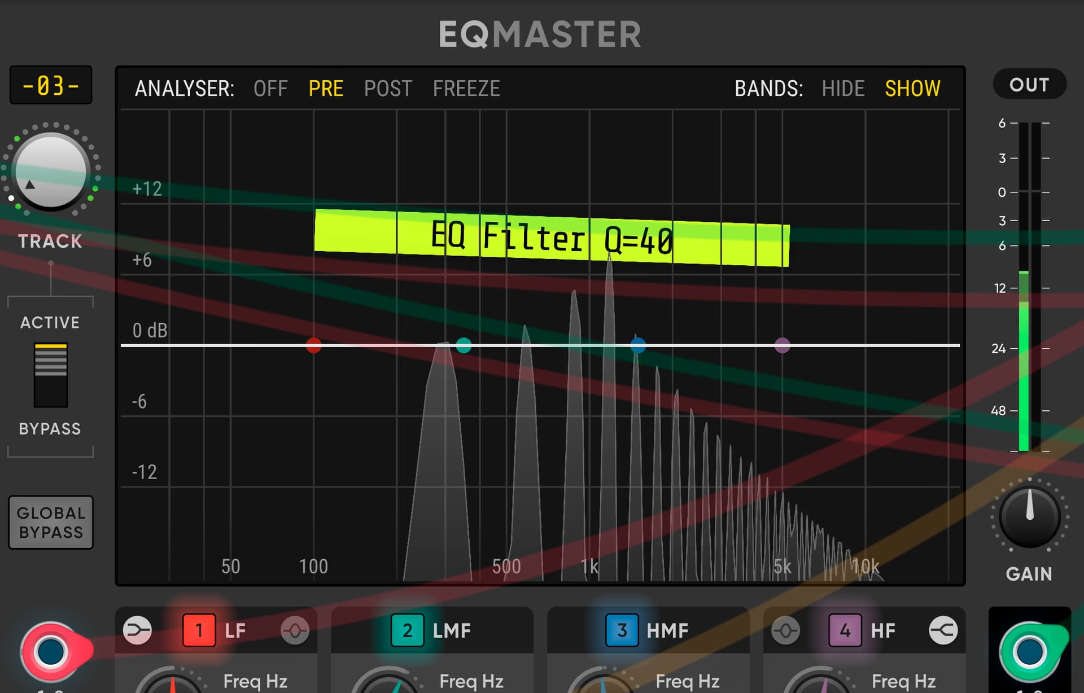The height and width of the screenshot is (693, 1084).
Task: Click the red LF band node on the graph
Action: (x=313, y=345)
